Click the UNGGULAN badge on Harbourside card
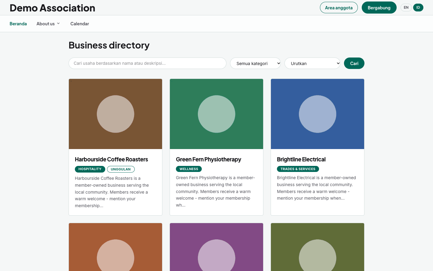The height and width of the screenshot is (271, 433). 121,169
